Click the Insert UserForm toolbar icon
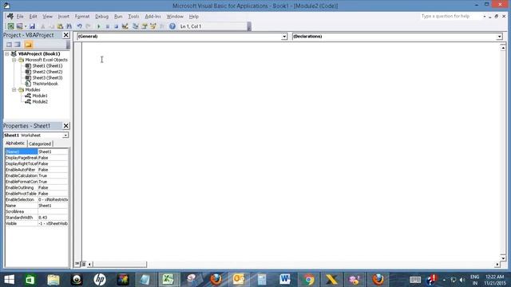511x287 pixels. coord(19,26)
